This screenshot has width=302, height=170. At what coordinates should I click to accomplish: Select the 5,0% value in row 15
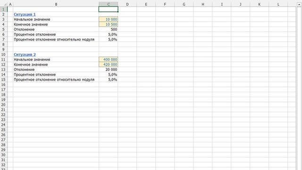[x=109, y=79]
